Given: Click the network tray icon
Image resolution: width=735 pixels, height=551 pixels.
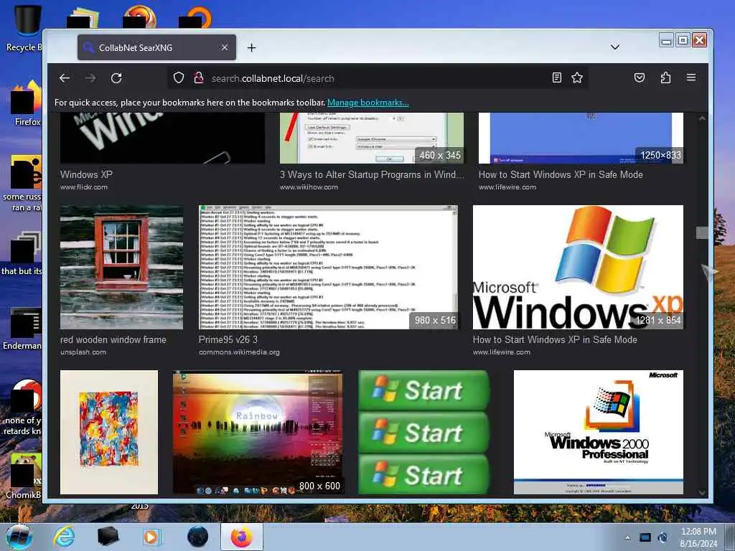Looking at the screenshot, I should (645, 537).
